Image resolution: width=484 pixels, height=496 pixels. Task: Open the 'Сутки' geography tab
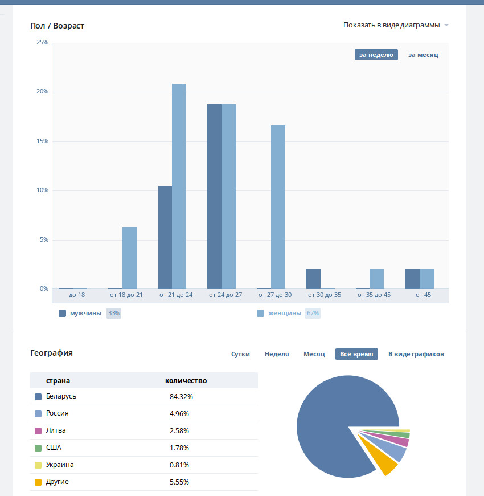tap(240, 354)
